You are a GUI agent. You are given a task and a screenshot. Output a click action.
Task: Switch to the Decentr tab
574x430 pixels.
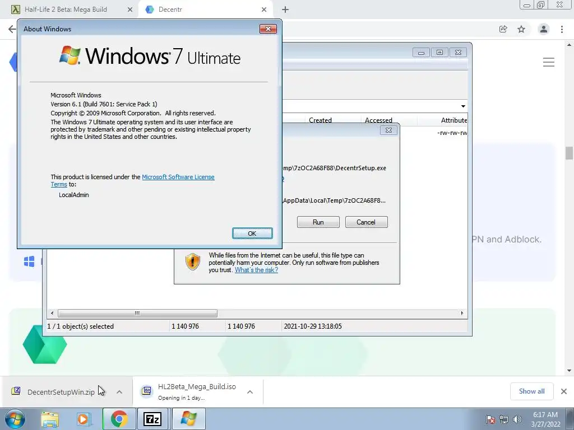pyautogui.click(x=170, y=10)
